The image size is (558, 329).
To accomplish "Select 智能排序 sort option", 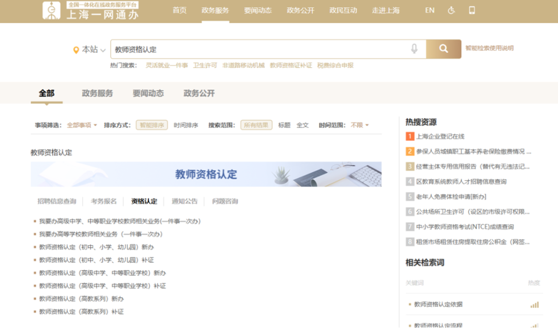I will [x=152, y=125].
